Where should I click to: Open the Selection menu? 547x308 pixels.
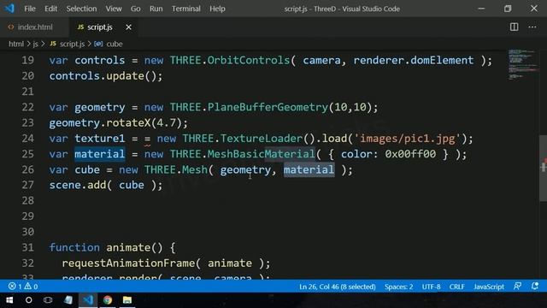81,9
